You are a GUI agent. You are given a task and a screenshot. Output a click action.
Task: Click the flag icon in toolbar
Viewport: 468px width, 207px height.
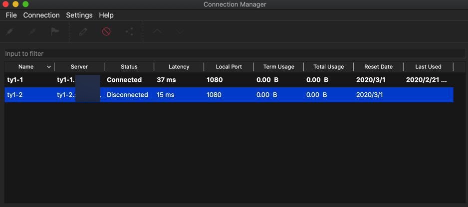55,31
